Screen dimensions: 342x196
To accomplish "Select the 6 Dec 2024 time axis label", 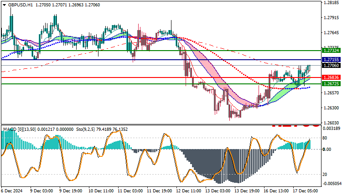I will point(12,191).
